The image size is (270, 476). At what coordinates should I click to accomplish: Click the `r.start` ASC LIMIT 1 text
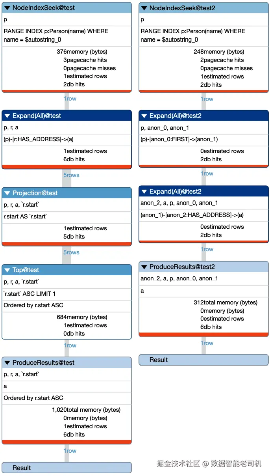pos(30,294)
